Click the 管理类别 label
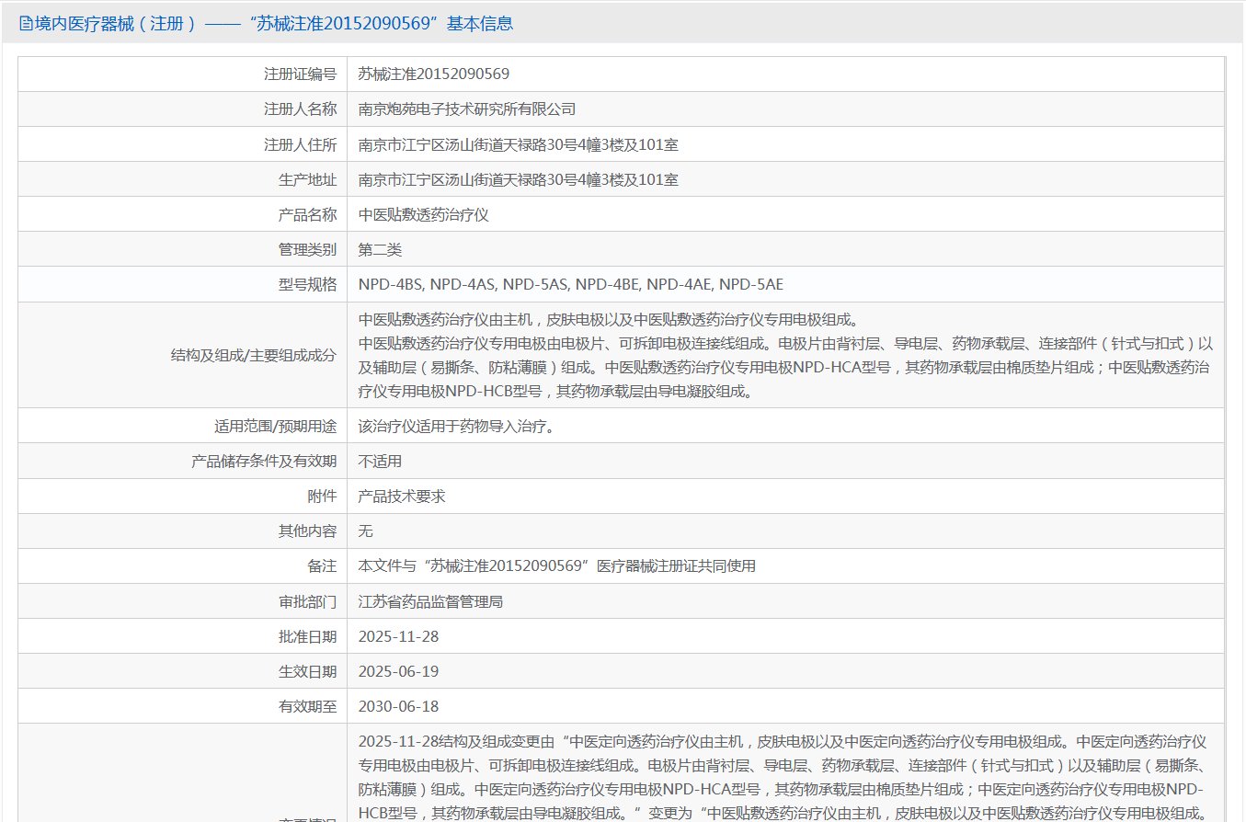 pos(307,249)
